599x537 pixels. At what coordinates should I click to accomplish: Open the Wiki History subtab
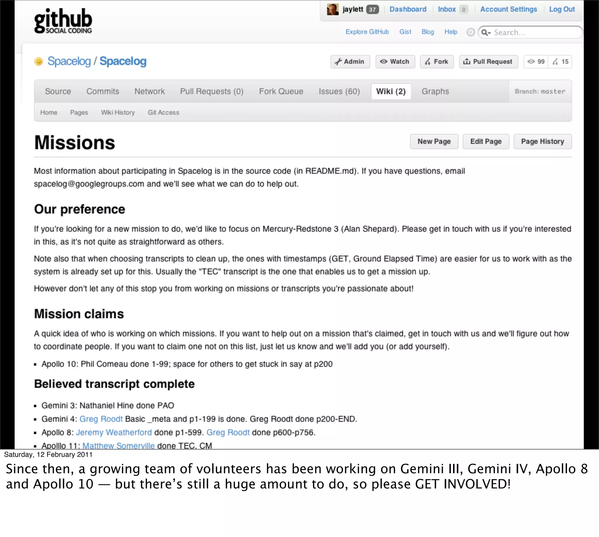coord(118,112)
